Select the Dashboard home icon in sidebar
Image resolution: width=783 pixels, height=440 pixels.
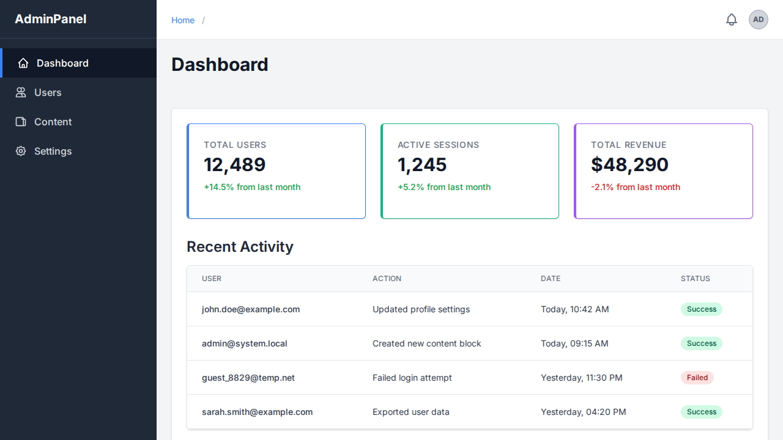(23, 63)
